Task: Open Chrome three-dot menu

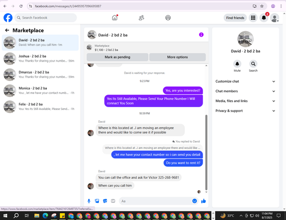Action: pyautogui.click(x=281, y=6)
